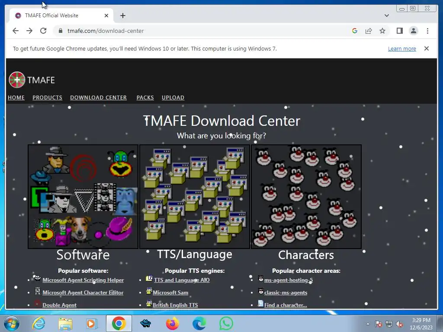This screenshot has height=332, width=443.
Task: Select the TMAFE Official Website tab
Action: 61,16
